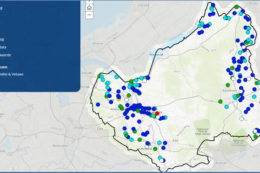260x173 pixels.
Task: Click green marker on A1 west of Apeldoorn
Action: click(x=220, y=102)
